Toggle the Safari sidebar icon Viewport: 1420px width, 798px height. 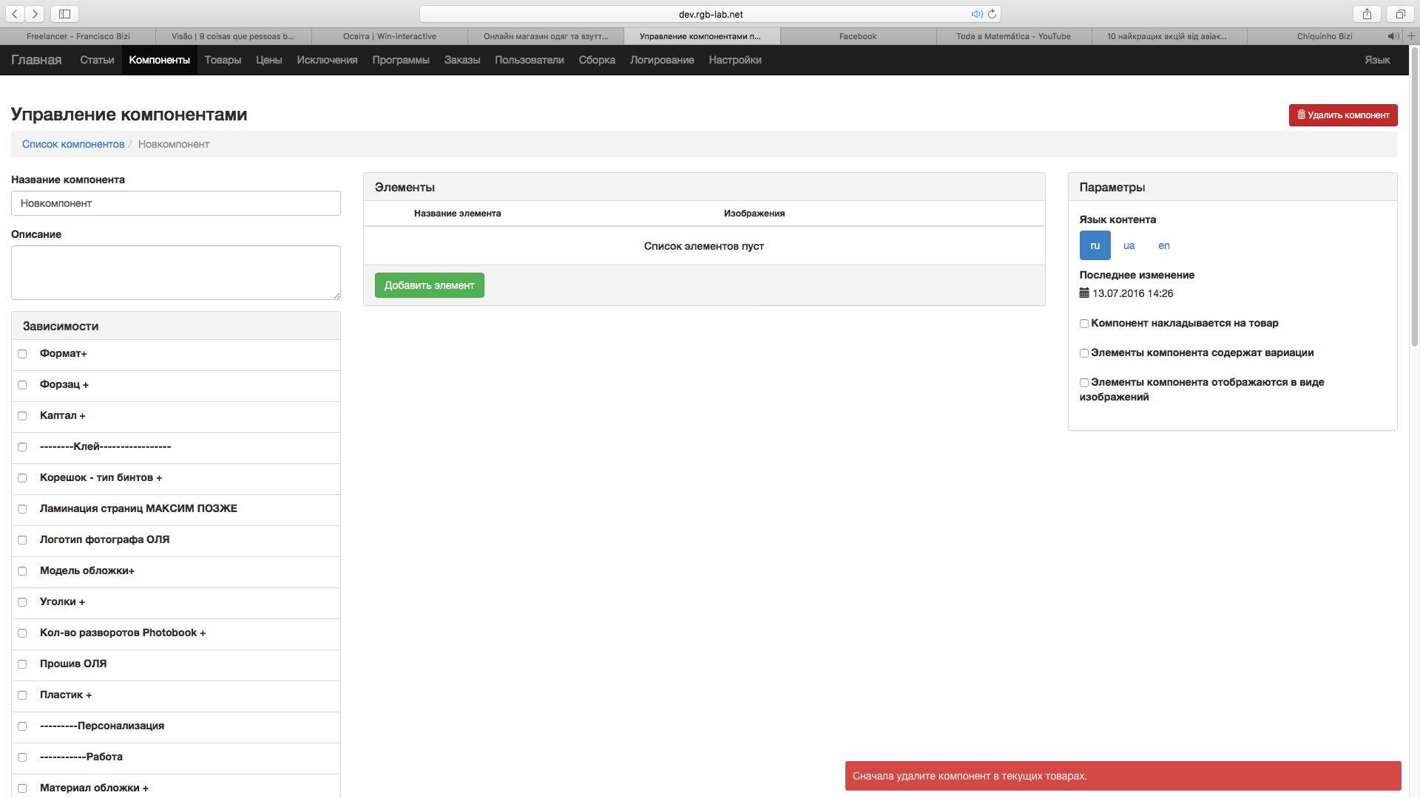click(x=64, y=14)
